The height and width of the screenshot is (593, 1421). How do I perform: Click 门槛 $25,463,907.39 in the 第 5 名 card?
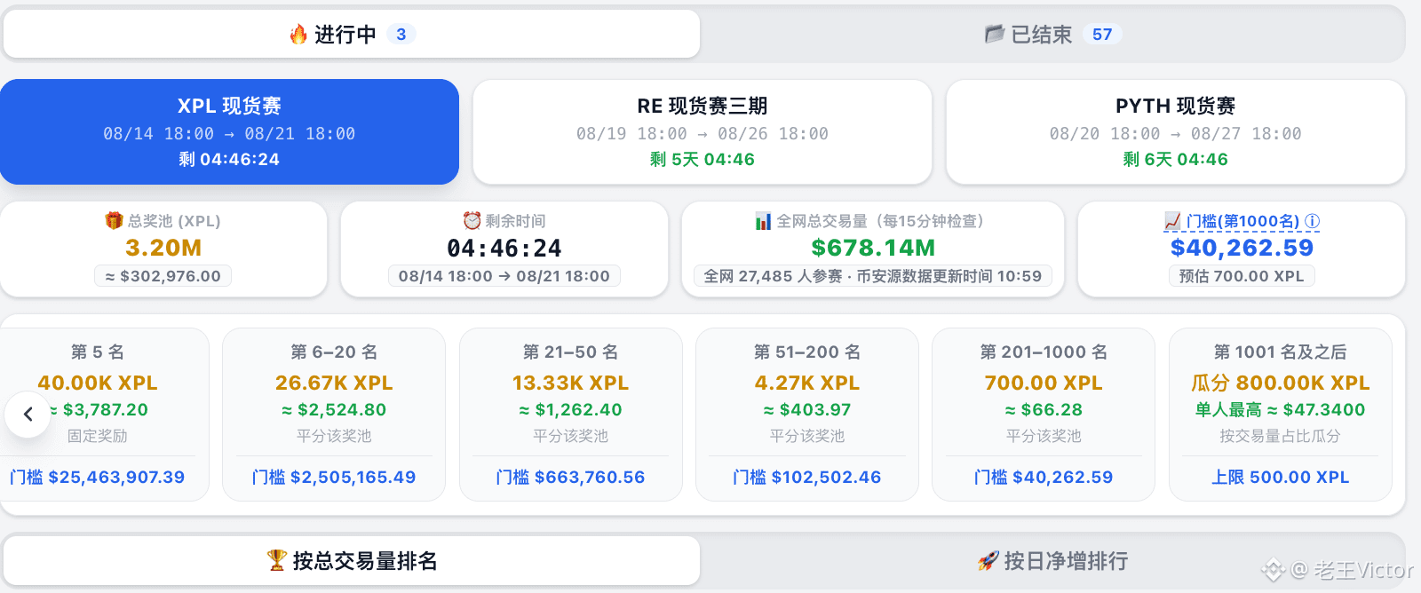pyautogui.click(x=98, y=477)
